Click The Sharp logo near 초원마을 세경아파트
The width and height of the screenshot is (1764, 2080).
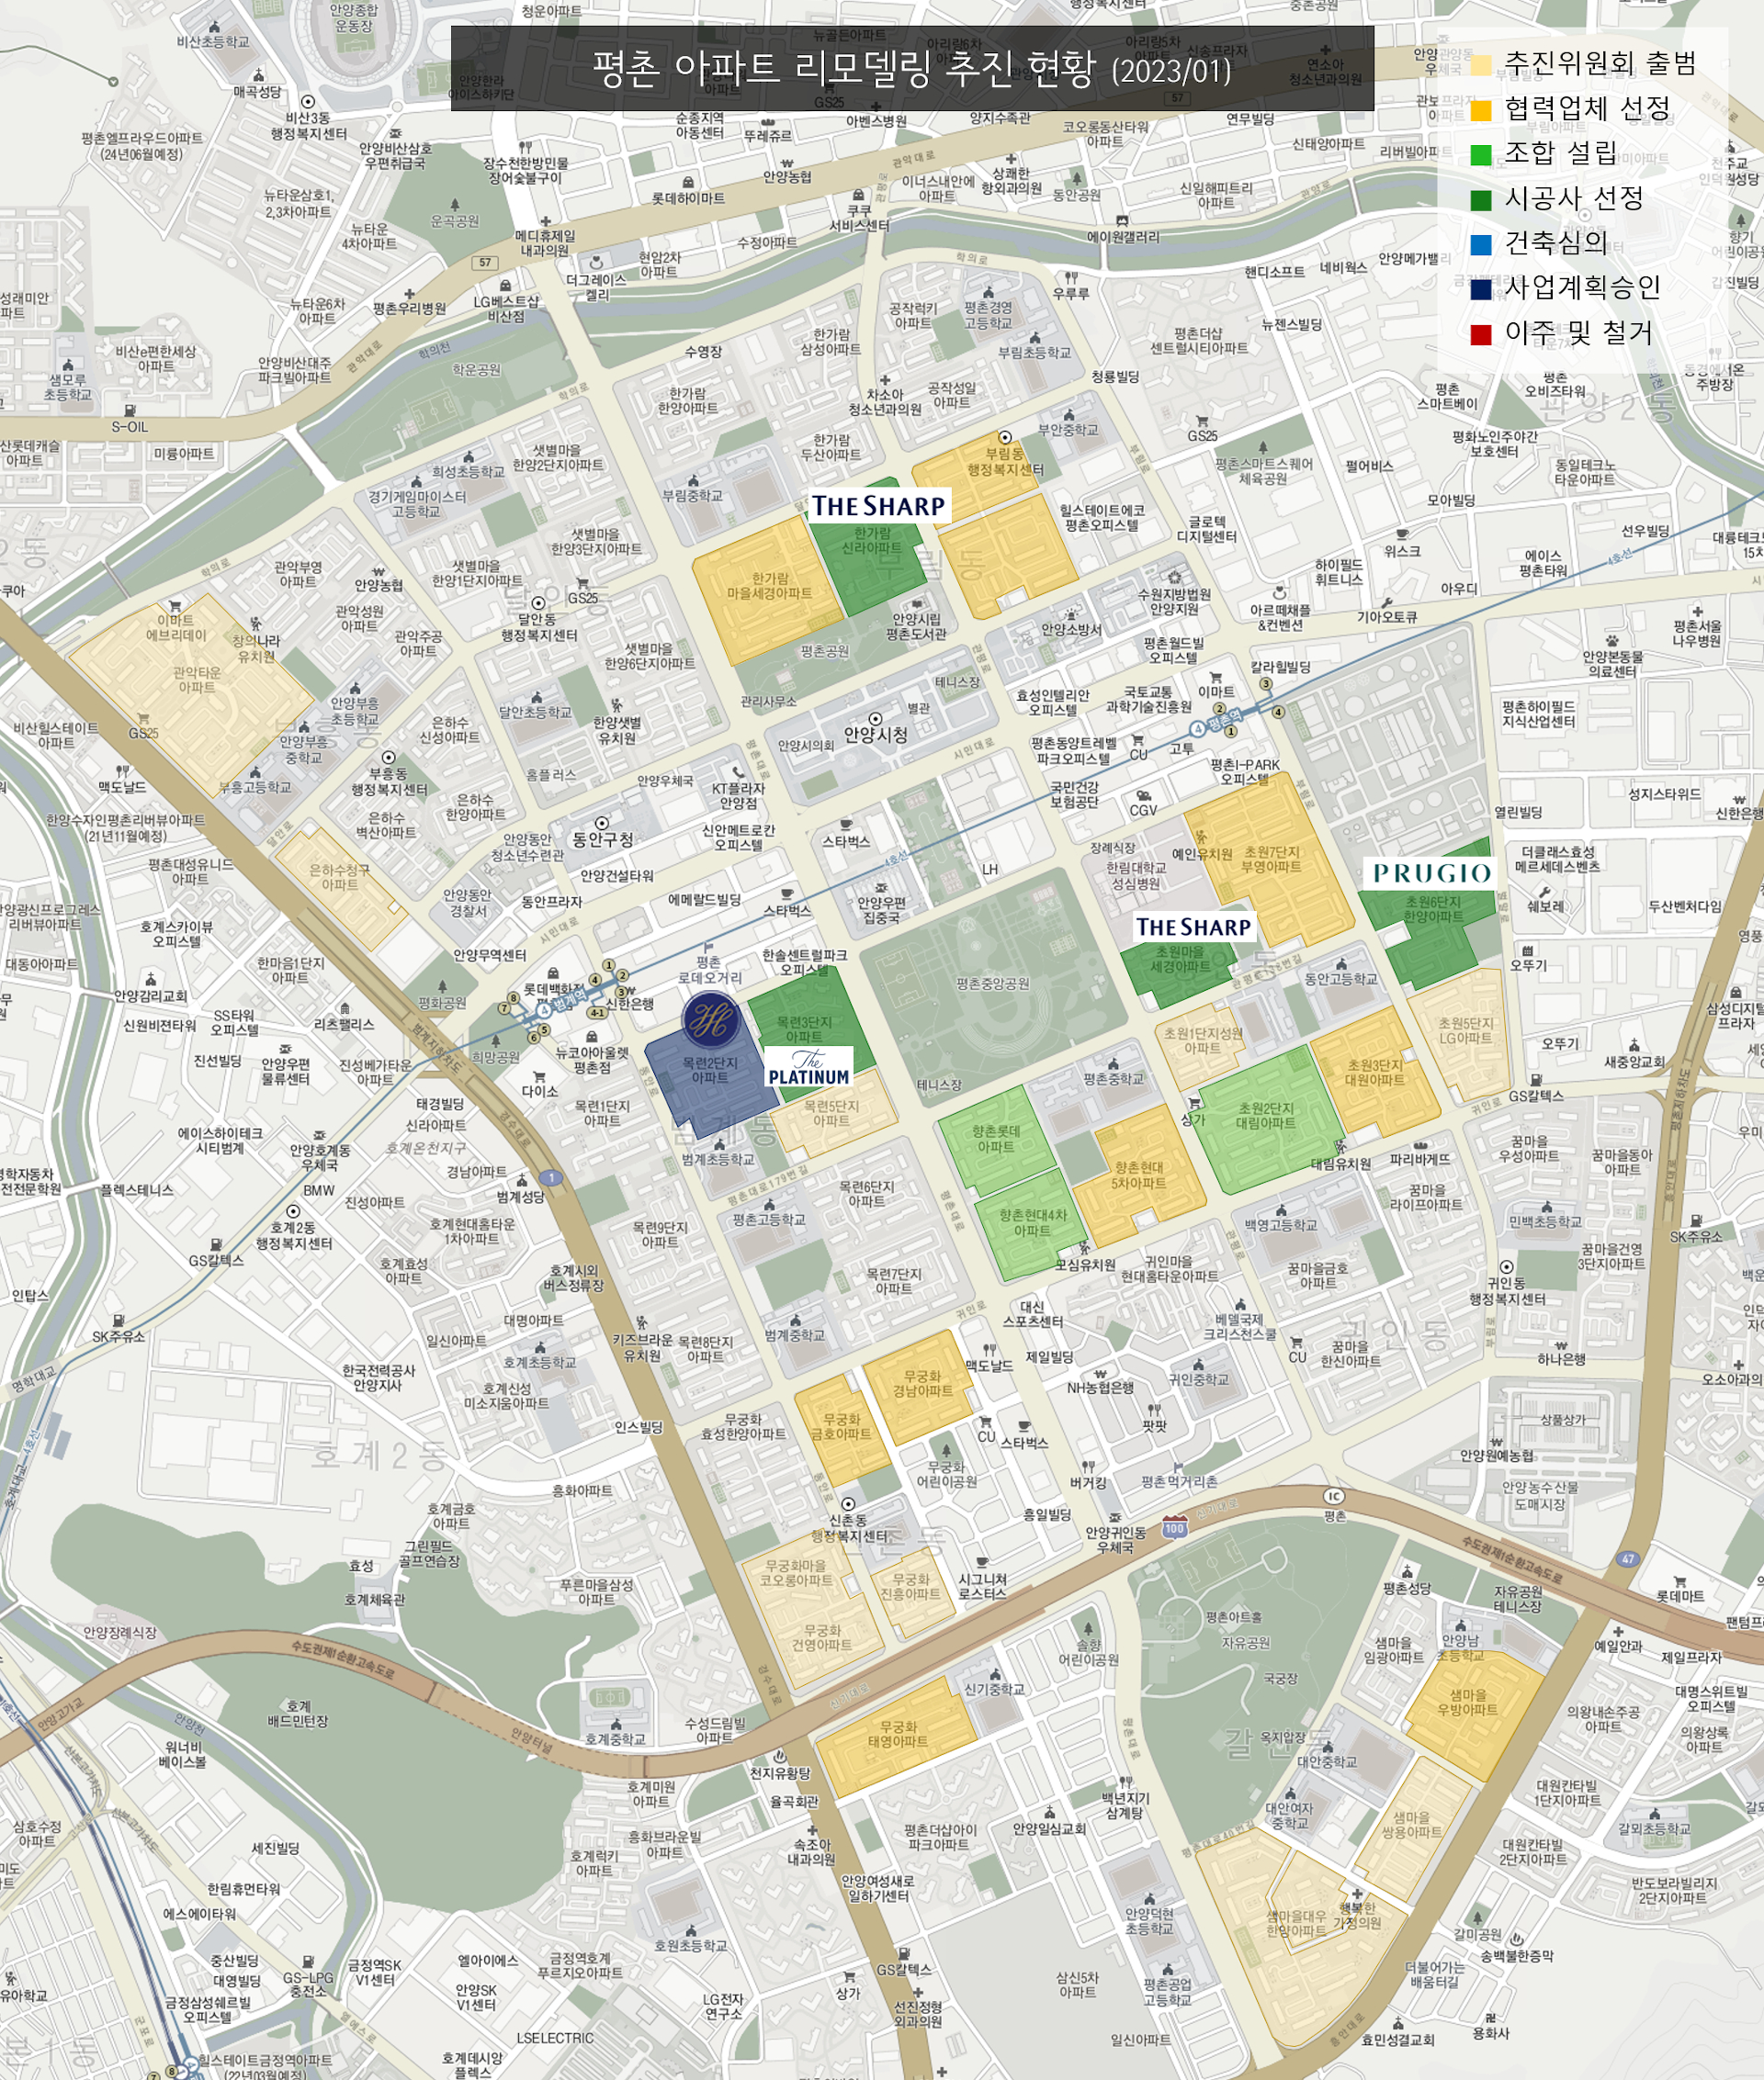point(1193,928)
